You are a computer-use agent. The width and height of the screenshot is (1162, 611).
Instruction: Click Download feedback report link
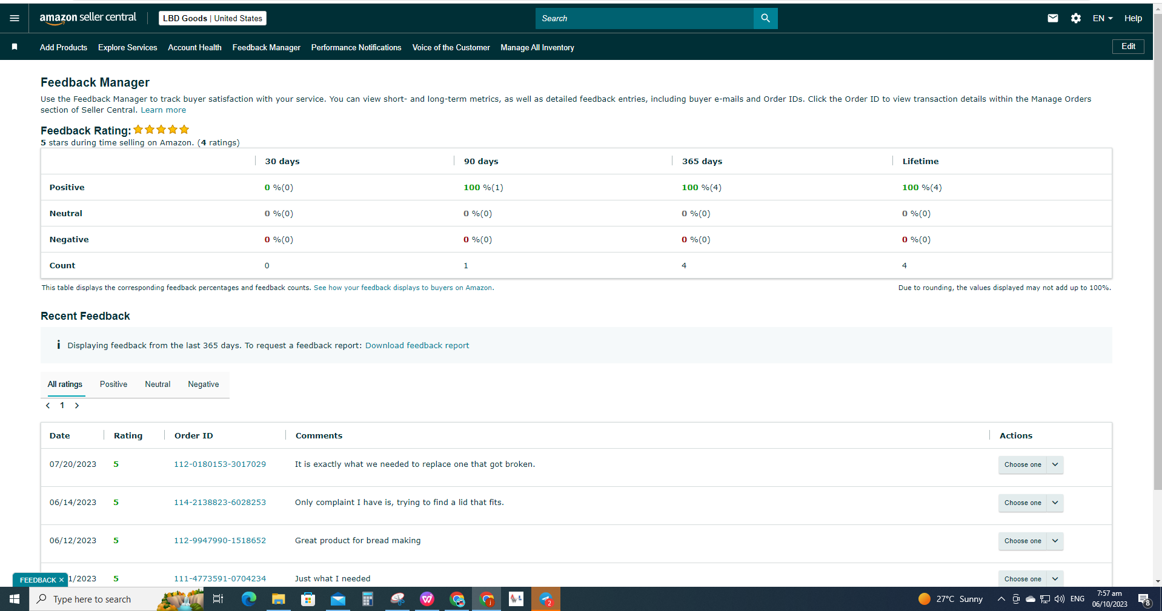[417, 345]
